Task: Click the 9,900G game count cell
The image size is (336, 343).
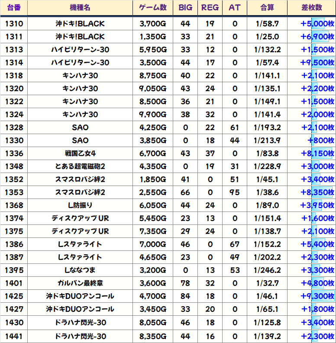Action: 153,115
